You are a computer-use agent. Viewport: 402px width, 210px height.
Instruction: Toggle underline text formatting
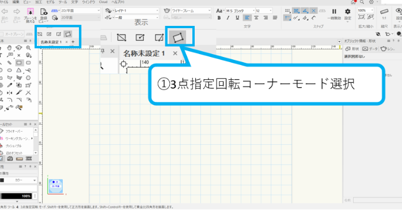coord(237,18)
